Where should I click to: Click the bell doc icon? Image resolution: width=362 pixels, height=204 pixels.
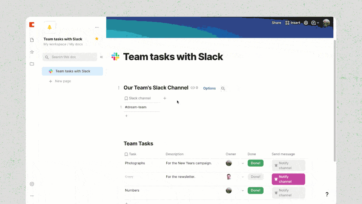pos(49,27)
